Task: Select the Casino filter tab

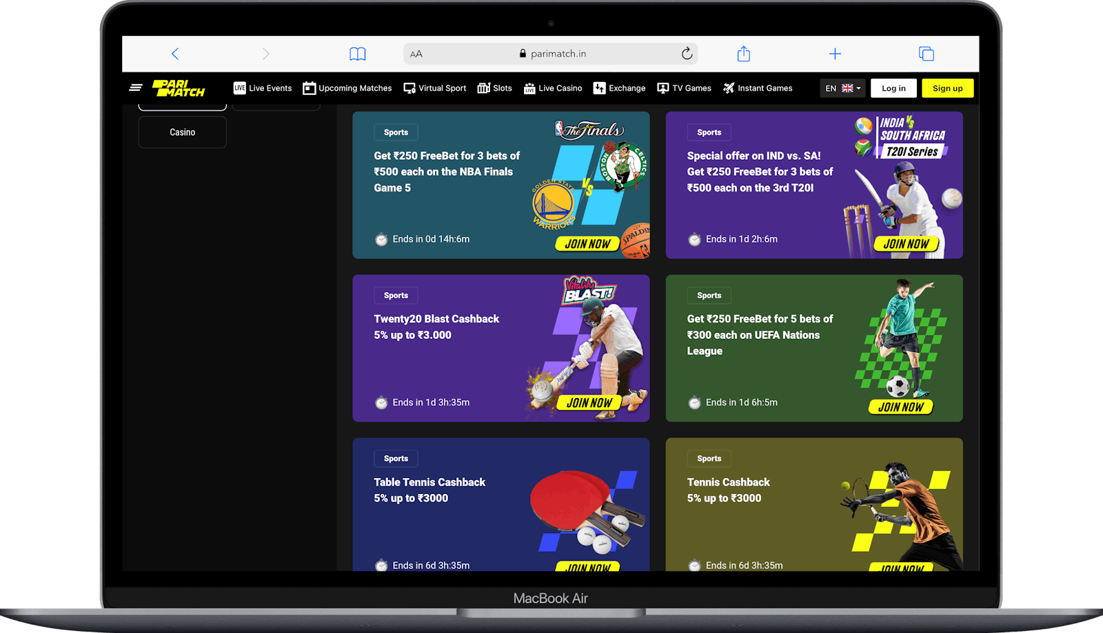Action: tap(183, 132)
